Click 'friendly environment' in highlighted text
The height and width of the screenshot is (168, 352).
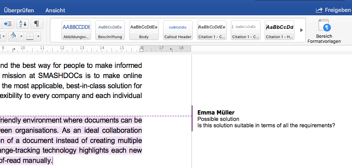[31, 120]
